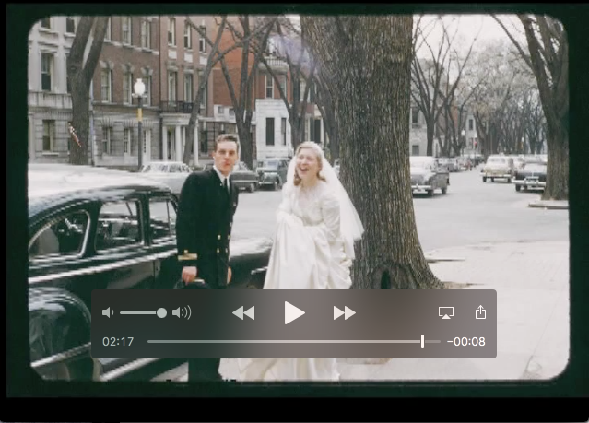589x423 pixels.
Task: Fast forward the video
Action: [345, 313]
